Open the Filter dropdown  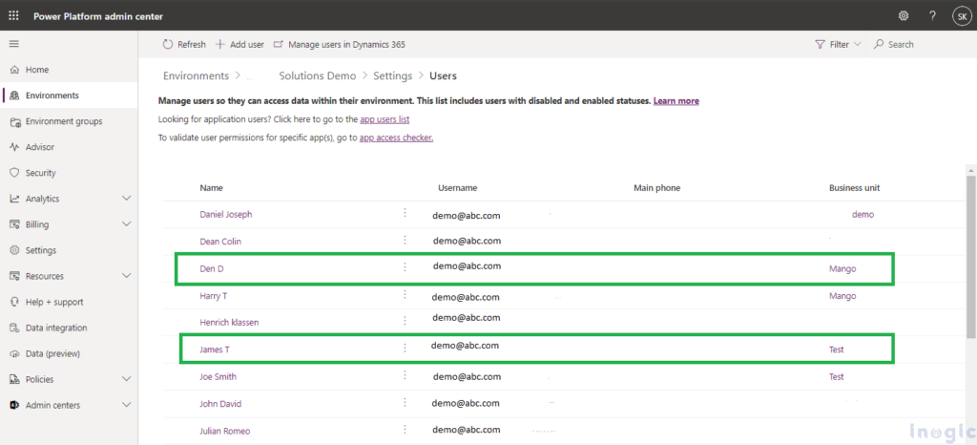tap(838, 44)
